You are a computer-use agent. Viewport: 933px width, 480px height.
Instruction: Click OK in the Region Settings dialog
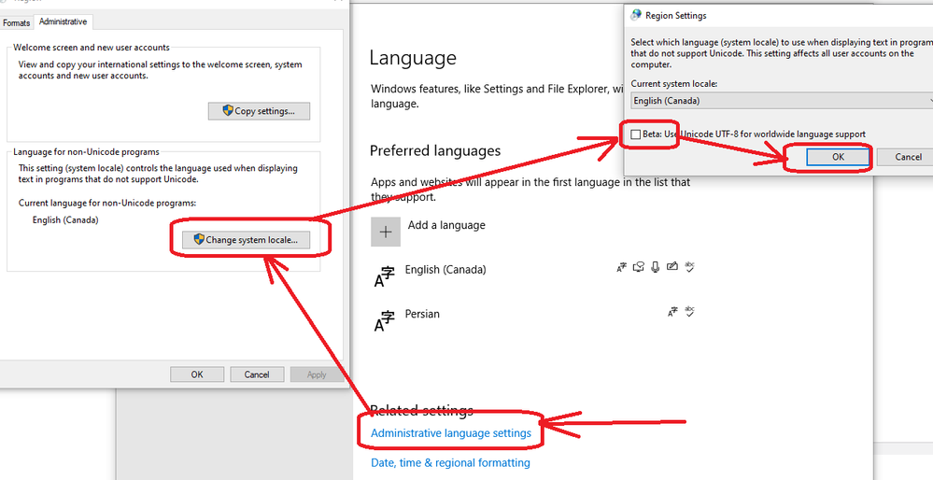tap(838, 157)
